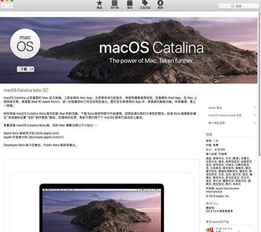
Task: Click the magnifier icon in search box
Action: click(x=233, y=6)
